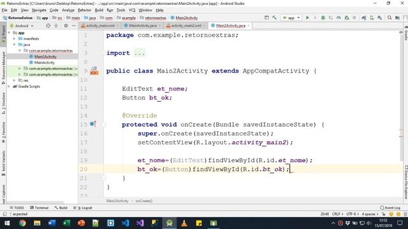Open the VCS menu
The height and width of the screenshot is (229, 408).
point(132,10)
